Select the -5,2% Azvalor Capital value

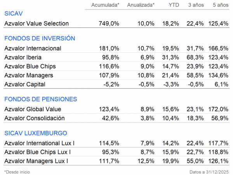pos(112,84)
